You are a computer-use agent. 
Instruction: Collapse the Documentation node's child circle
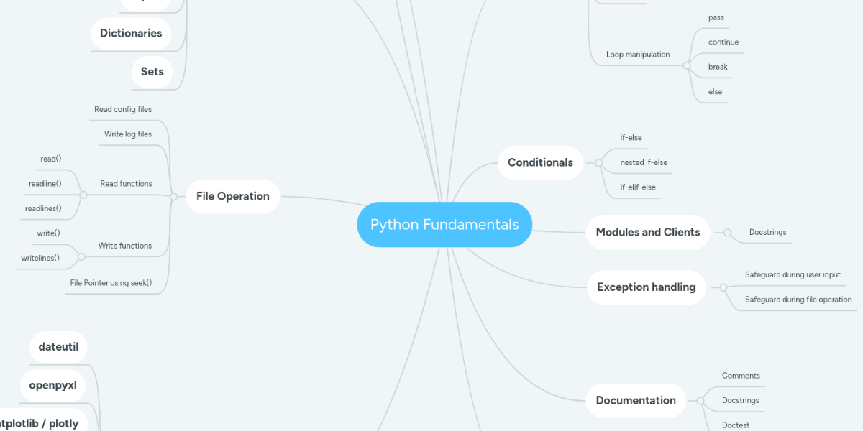coord(700,400)
